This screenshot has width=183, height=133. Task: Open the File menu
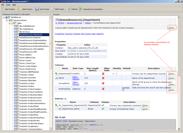(x=2, y=5)
